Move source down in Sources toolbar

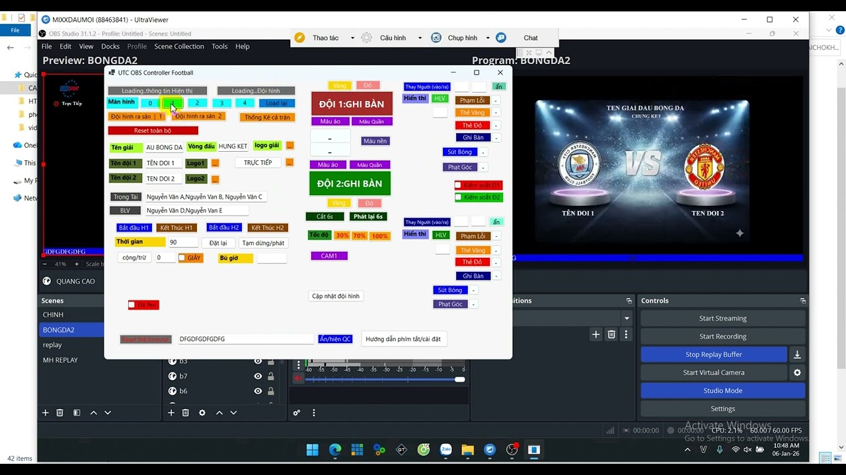point(233,412)
